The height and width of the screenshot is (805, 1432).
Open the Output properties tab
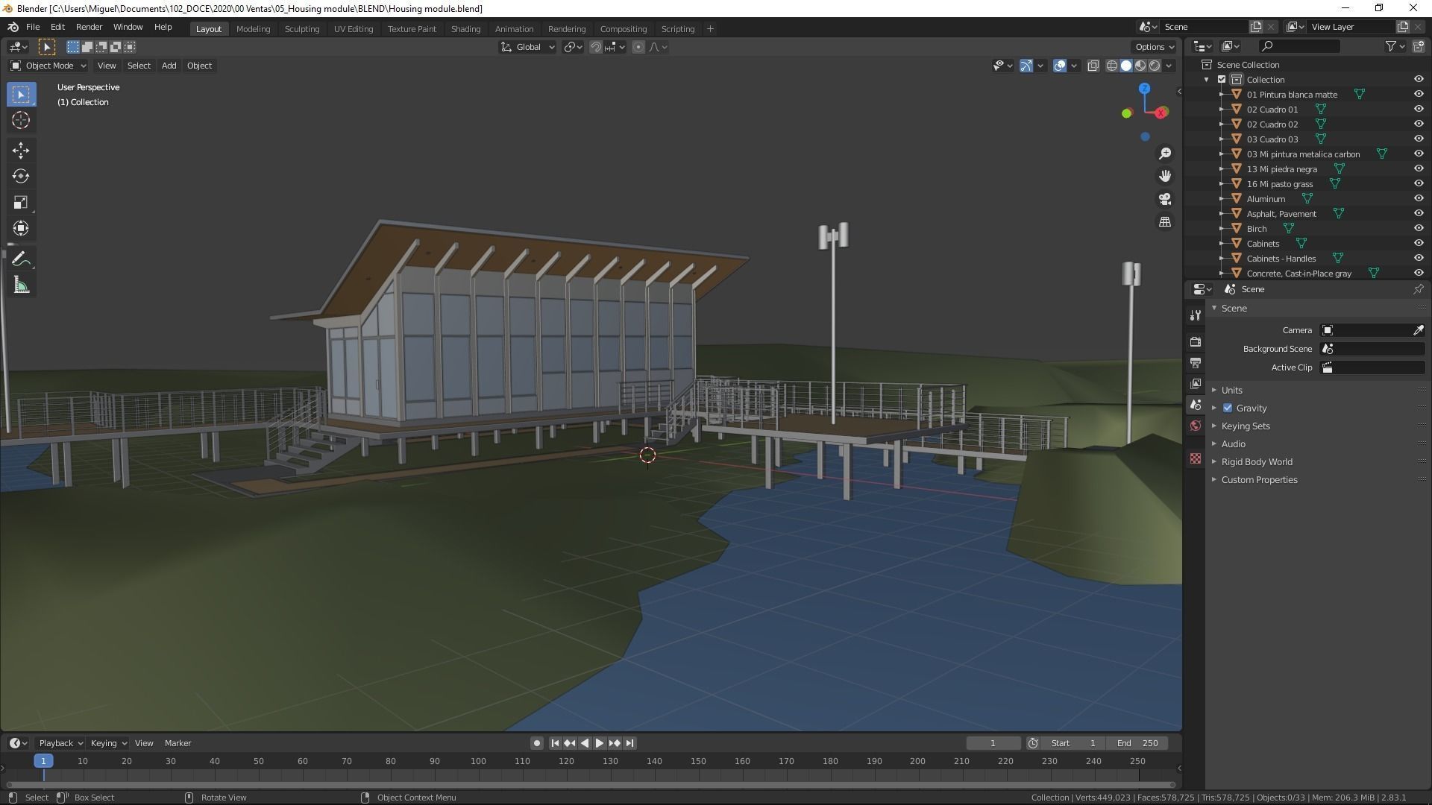tap(1196, 362)
